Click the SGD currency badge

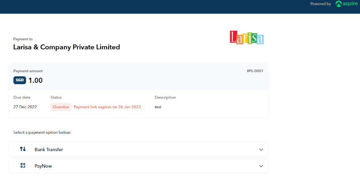click(20, 81)
